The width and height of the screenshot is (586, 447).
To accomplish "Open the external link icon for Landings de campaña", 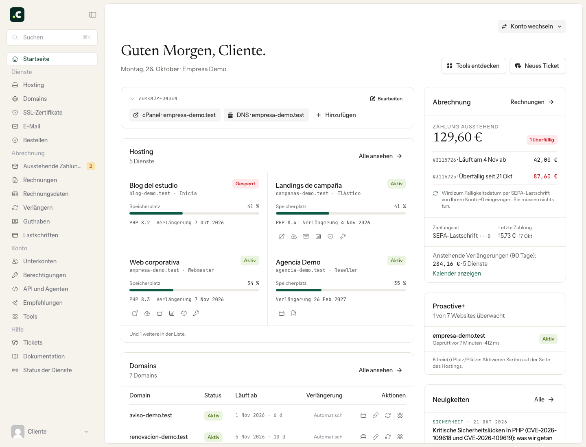I will [x=282, y=237].
